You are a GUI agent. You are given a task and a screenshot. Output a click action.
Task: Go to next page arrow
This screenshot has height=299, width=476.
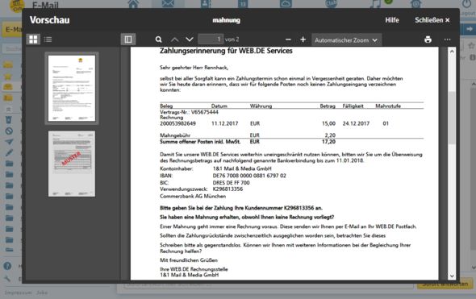(x=190, y=39)
